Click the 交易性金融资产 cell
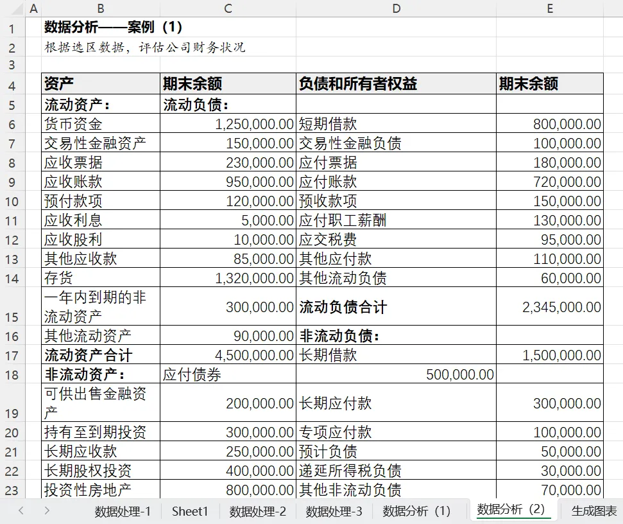Viewport: 623px width, 524px height. pyautogui.click(x=101, y=143)
